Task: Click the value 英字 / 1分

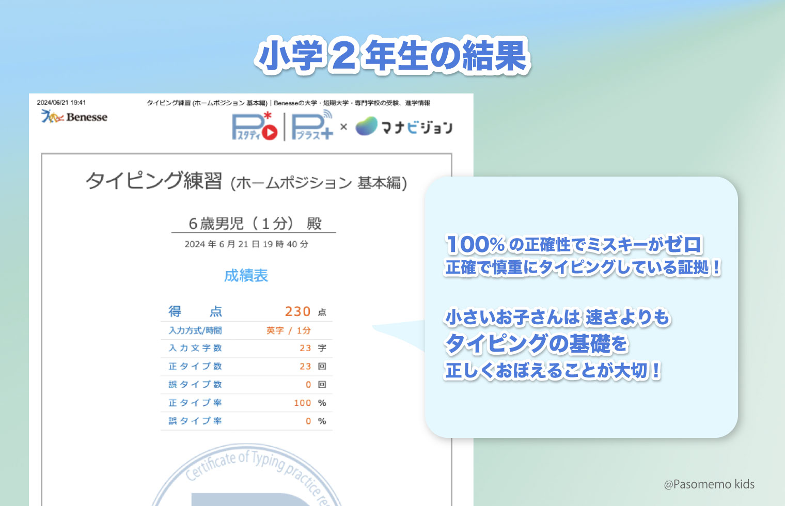Action: coord(289,330)
